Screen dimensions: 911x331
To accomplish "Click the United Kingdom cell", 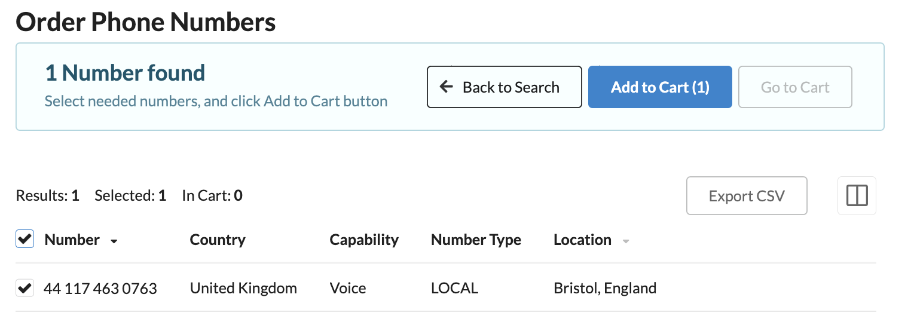I will pos(243,289).
